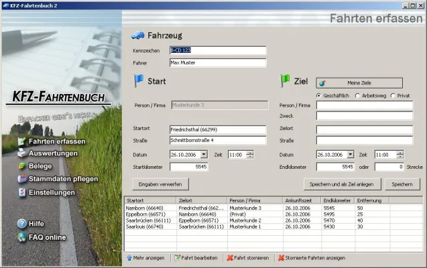Image resolution: width=427 pixels, height=268 pixels.
Task: Sort by Endkilometer column header
Action: click(338, 200)
